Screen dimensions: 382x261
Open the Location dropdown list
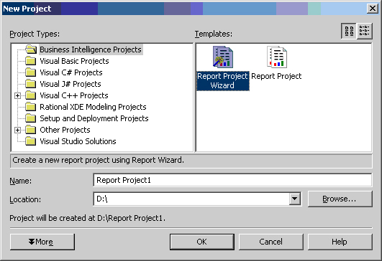coord(294,199)
